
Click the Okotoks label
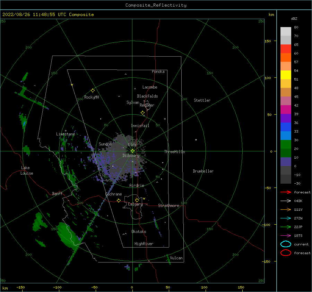pyautogui.click(x=139, y=232)
